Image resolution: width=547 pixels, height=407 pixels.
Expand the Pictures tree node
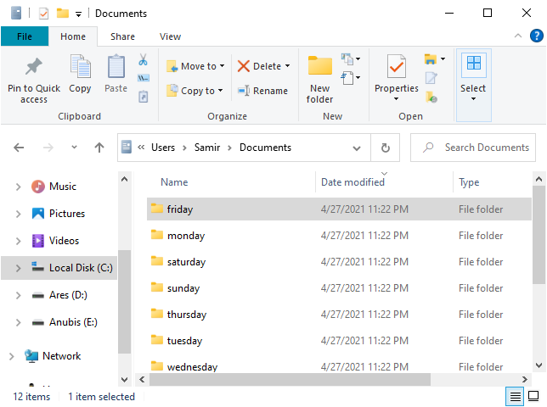click(18, 214)
